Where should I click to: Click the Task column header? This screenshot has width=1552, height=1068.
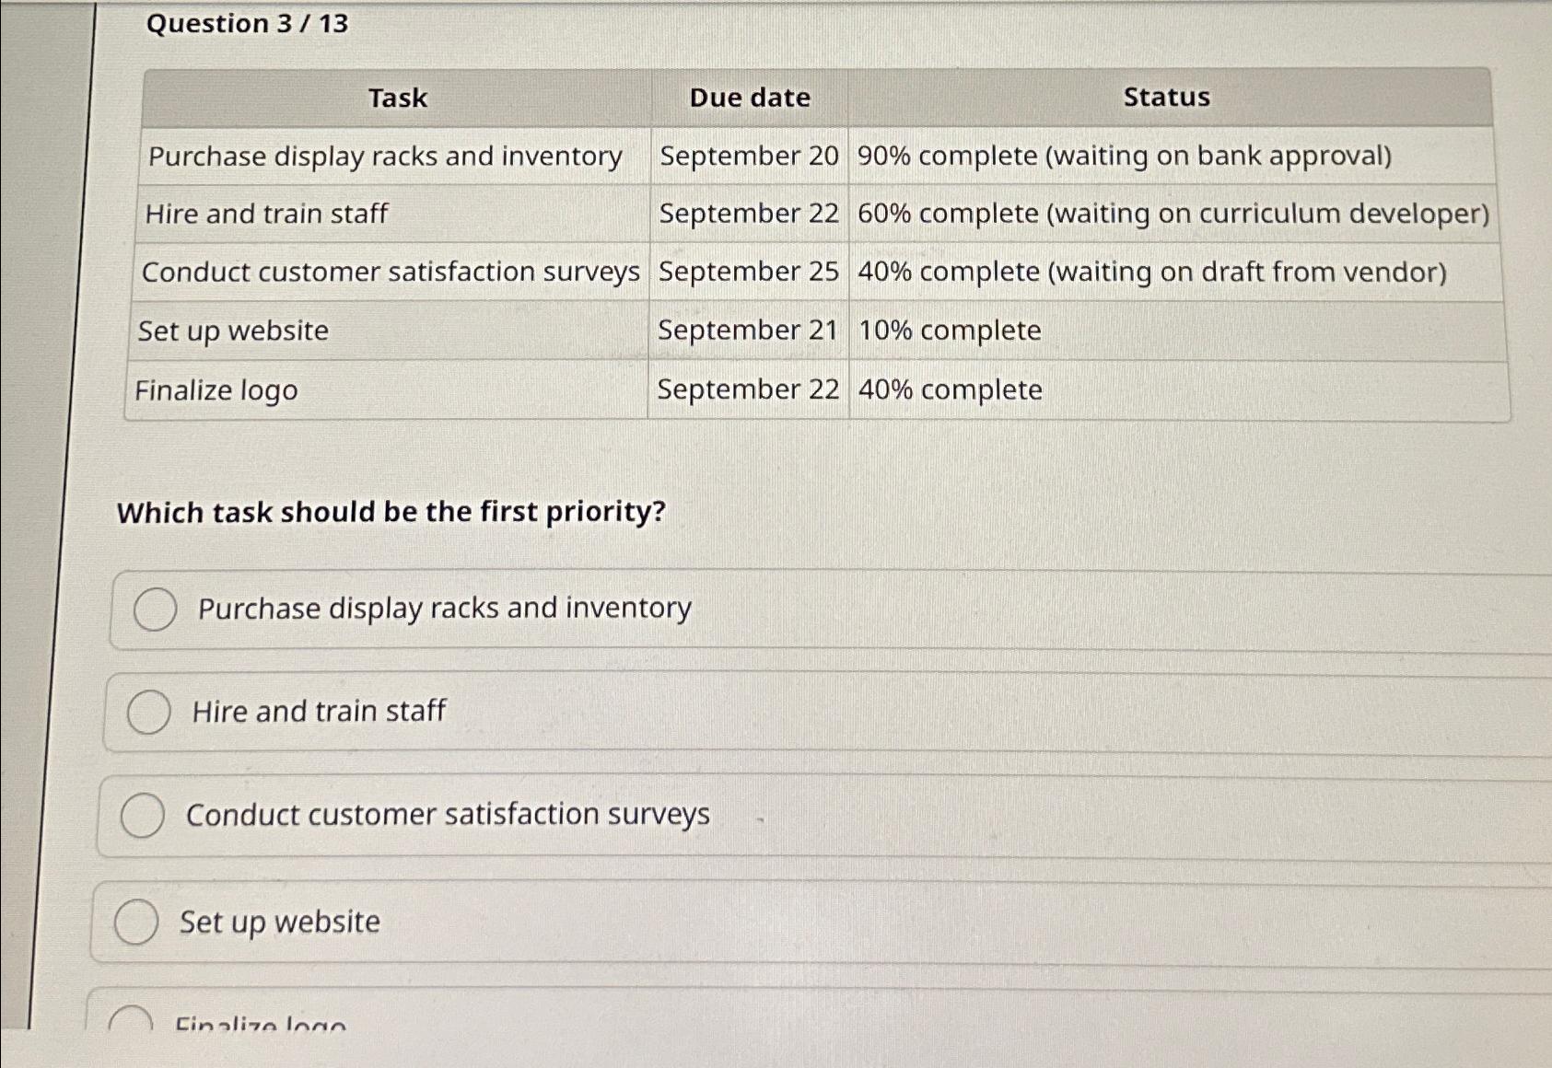pyautogui.click(x=396, y=99)
